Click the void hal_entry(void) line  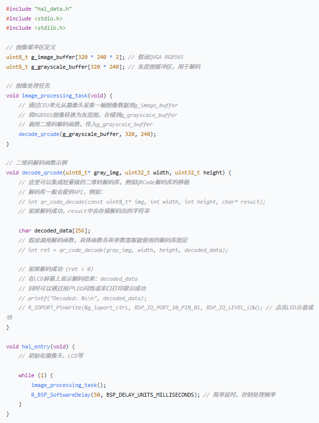click(40, 346)
